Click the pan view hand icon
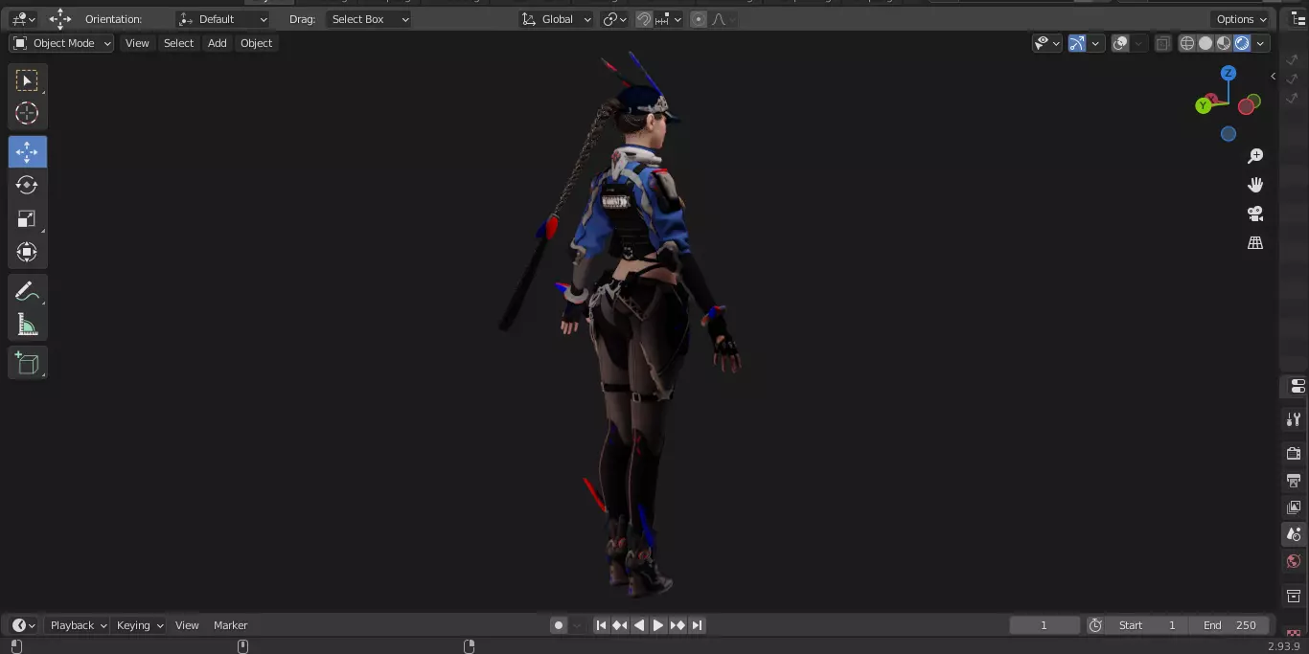1309x654 pixels. [1255, 185]
